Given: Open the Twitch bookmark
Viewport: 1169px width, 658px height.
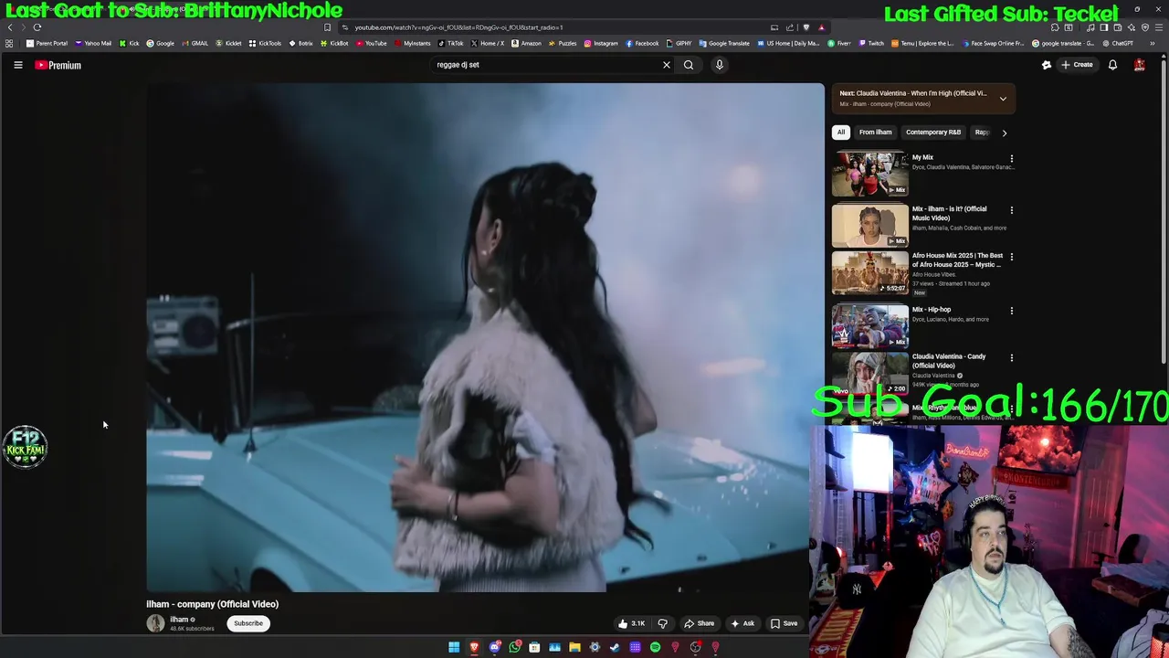Looking at the screenshot, I should 871,44.
